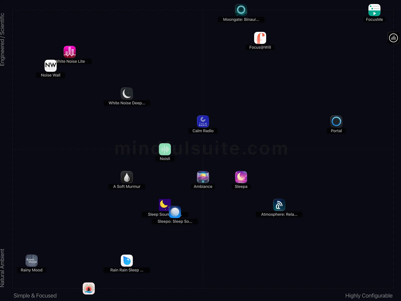Screen dimensions: 401x301
Task: Click the Moongate binaural app icon
Action: (x=241, y=10)
